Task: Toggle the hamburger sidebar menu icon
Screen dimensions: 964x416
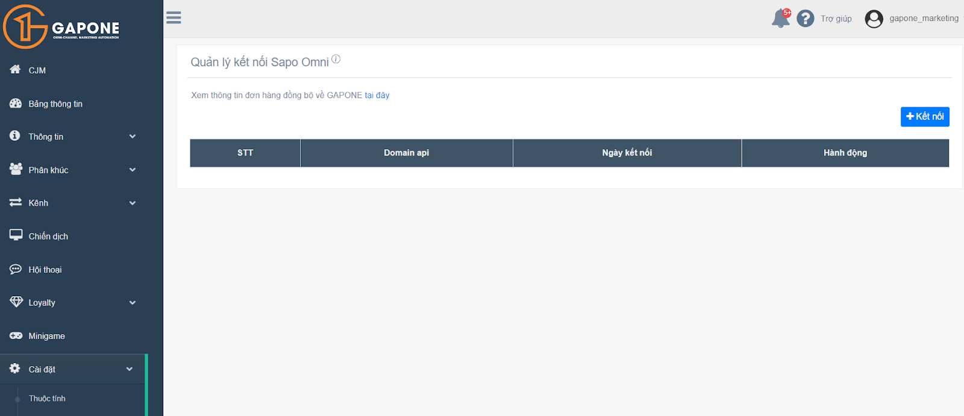Action: (x=174, y=17)
